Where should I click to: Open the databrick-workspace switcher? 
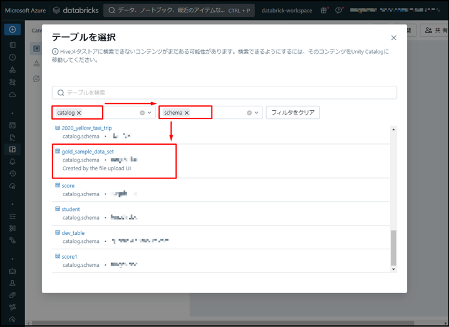coord(287,11)
